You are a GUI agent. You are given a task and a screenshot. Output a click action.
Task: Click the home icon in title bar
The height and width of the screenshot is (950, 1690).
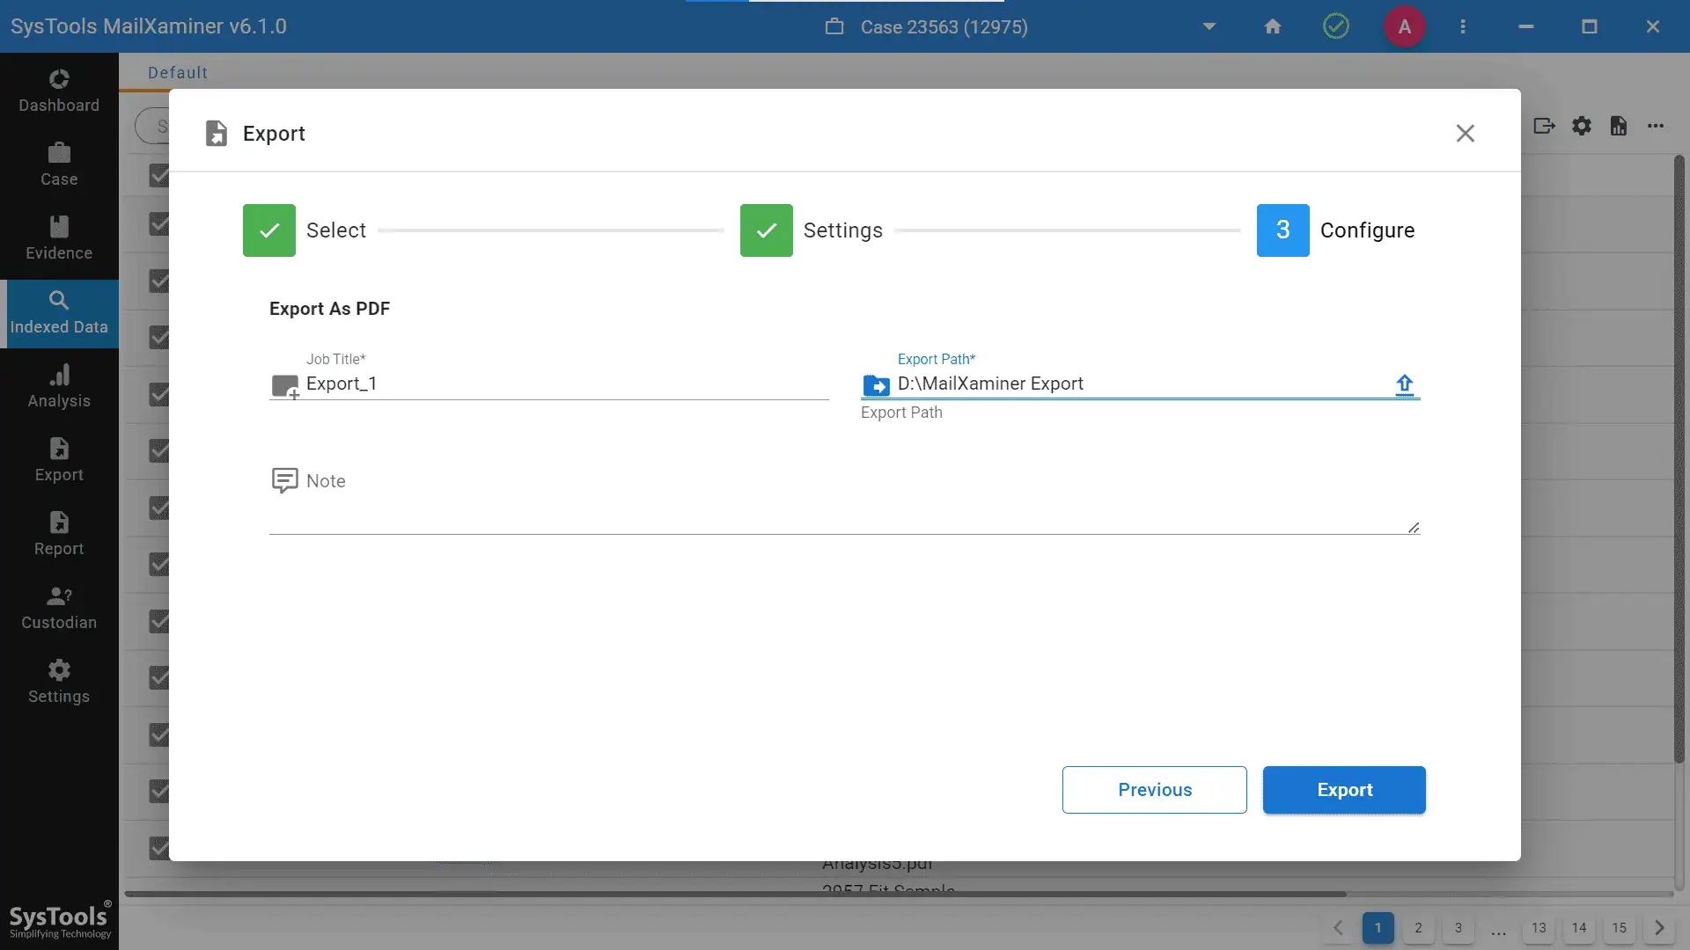(1273, 26)
